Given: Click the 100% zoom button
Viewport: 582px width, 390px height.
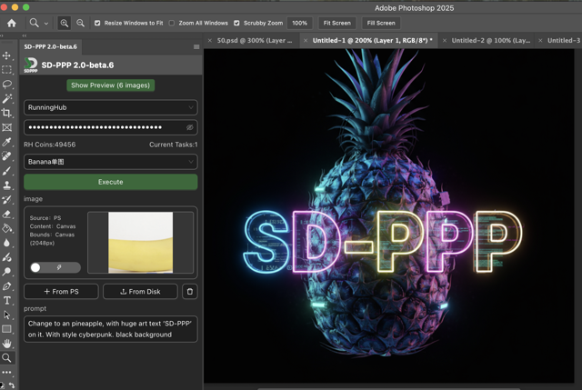Looking at the screenshot, I should 299,23.
